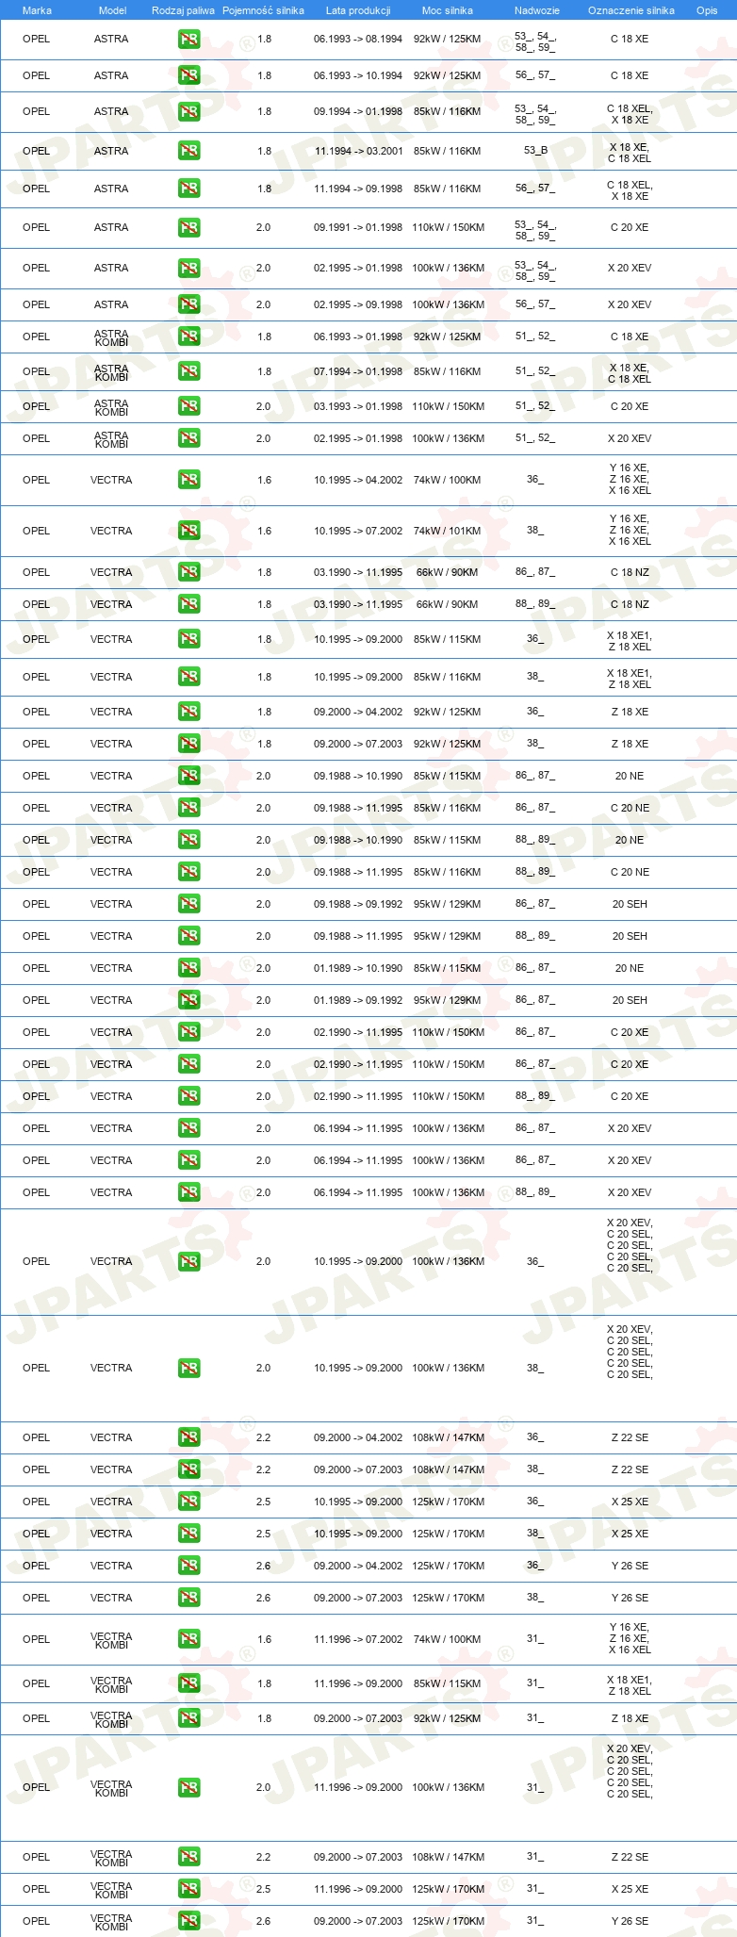
Task: Click fuel icon in VECTRA KOMBI 2.6 row
Action: coord(188,1921)
